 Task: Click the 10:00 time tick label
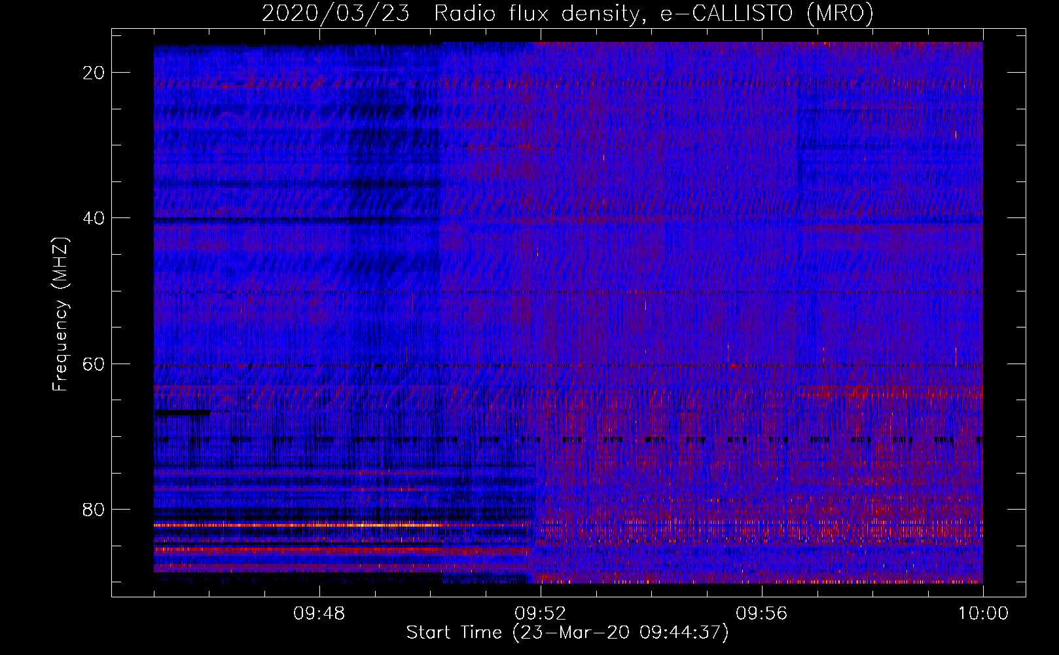[983, 614]
